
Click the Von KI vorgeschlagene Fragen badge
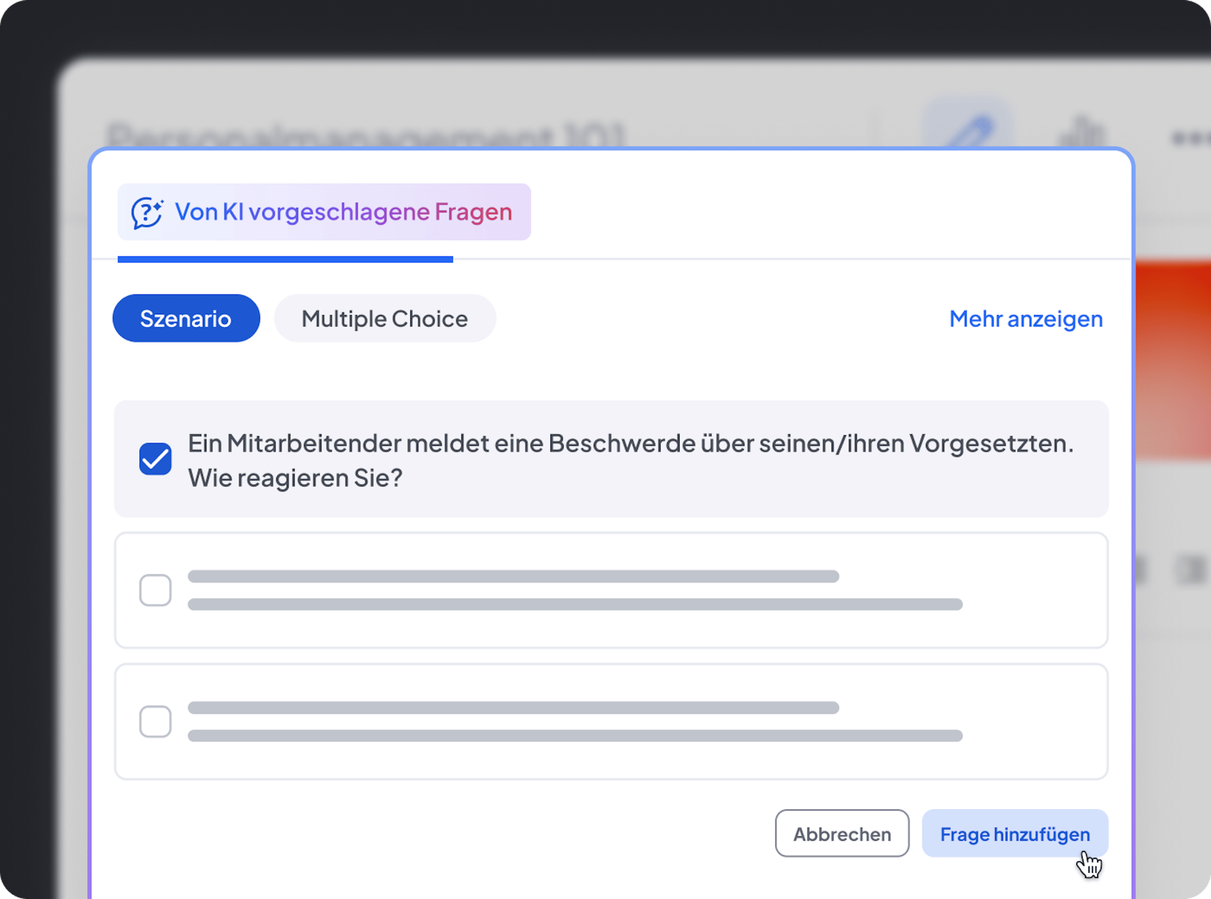click(x=323, y=212)
